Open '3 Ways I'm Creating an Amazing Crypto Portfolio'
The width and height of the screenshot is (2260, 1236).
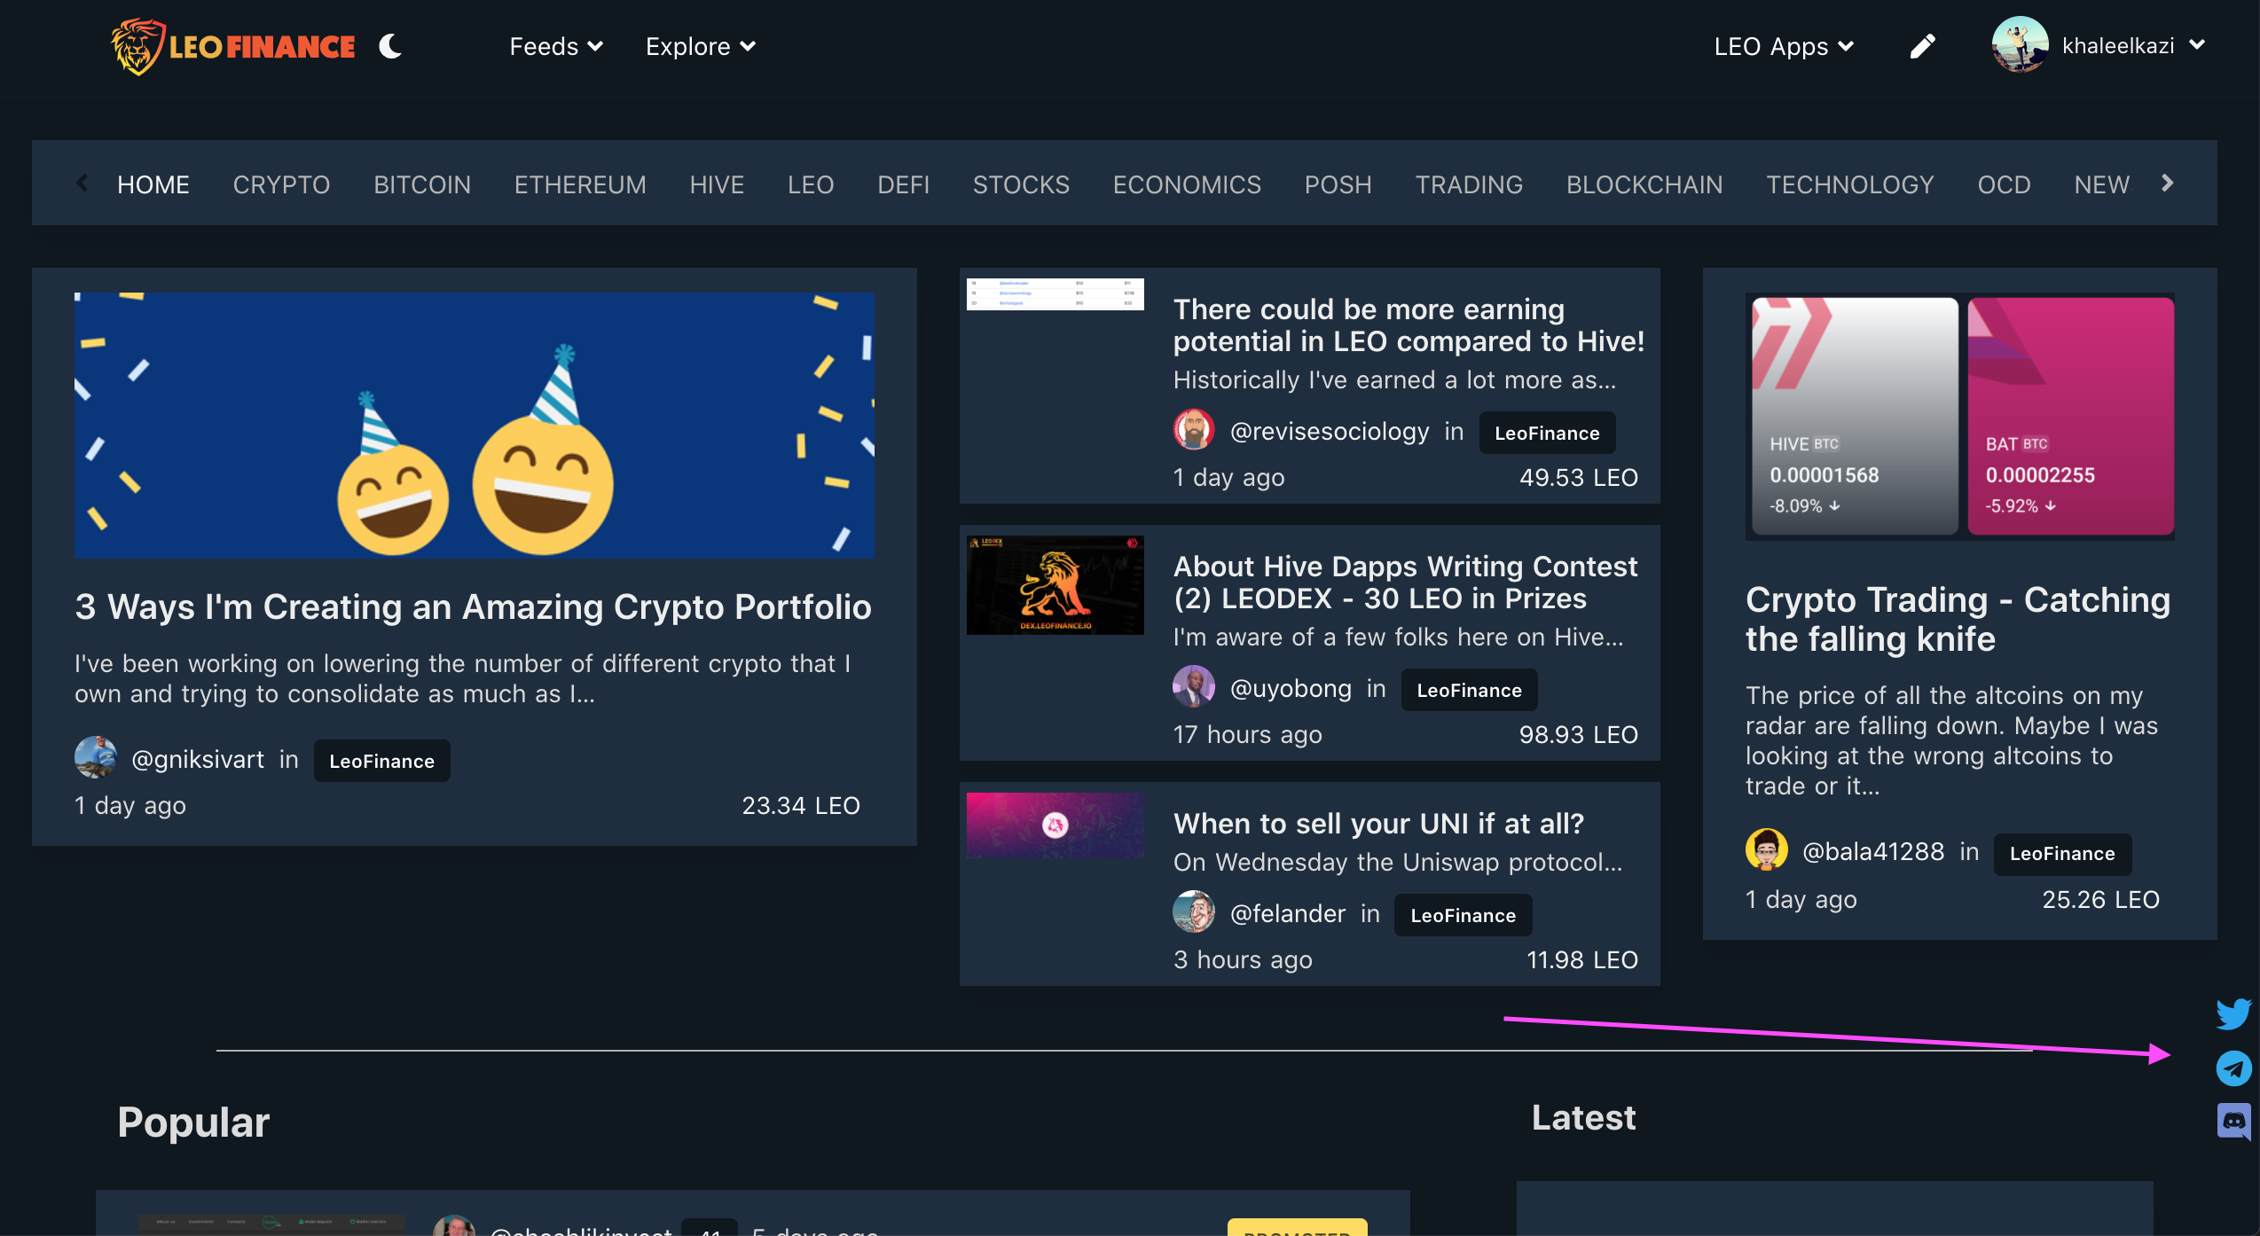[x=473, y=607]
